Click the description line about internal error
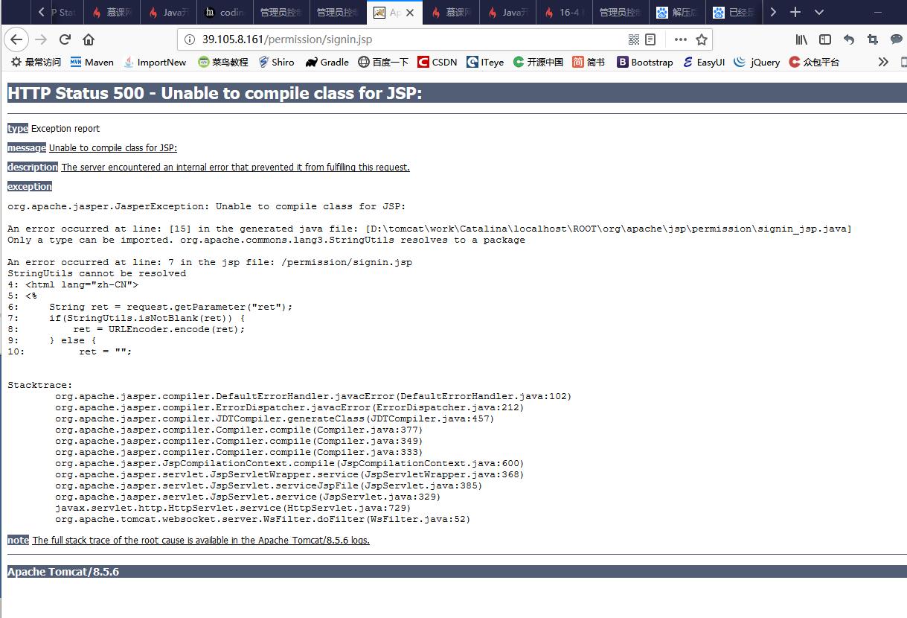The width and height of the screenshot is (907, 618). coord(236,168)
